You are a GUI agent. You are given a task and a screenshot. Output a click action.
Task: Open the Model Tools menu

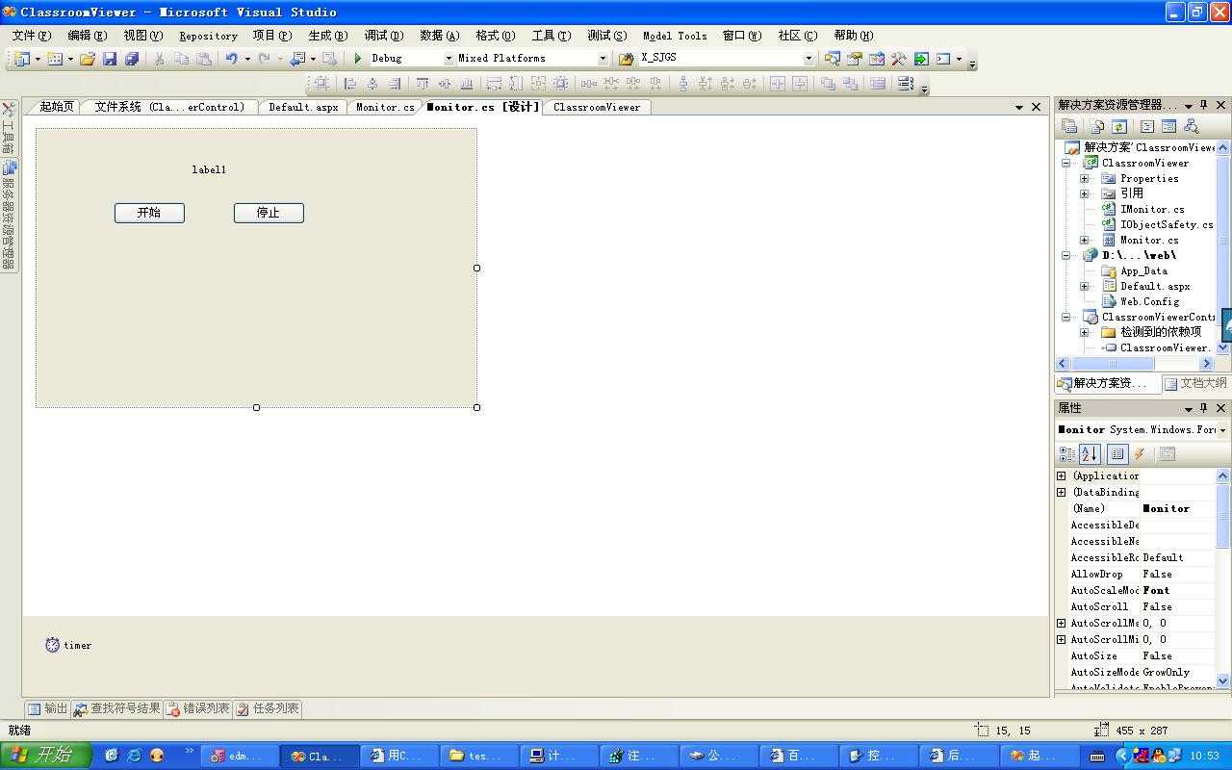point(675,36)
